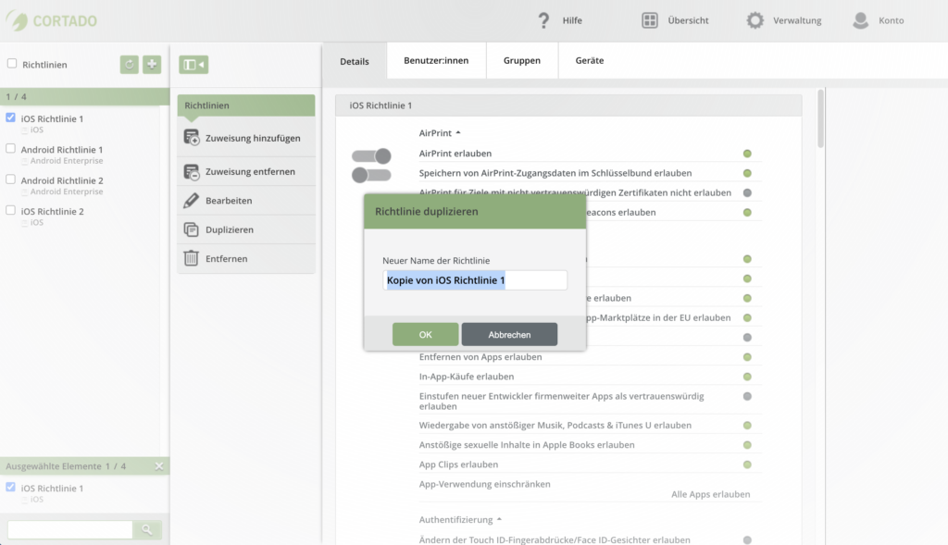Click Zuweisung hinzufügen icon
This screenshot has width=948, height=545.
coord(191,138)
